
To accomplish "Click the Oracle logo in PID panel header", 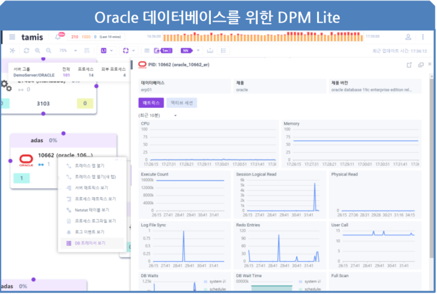I will 142,65.
